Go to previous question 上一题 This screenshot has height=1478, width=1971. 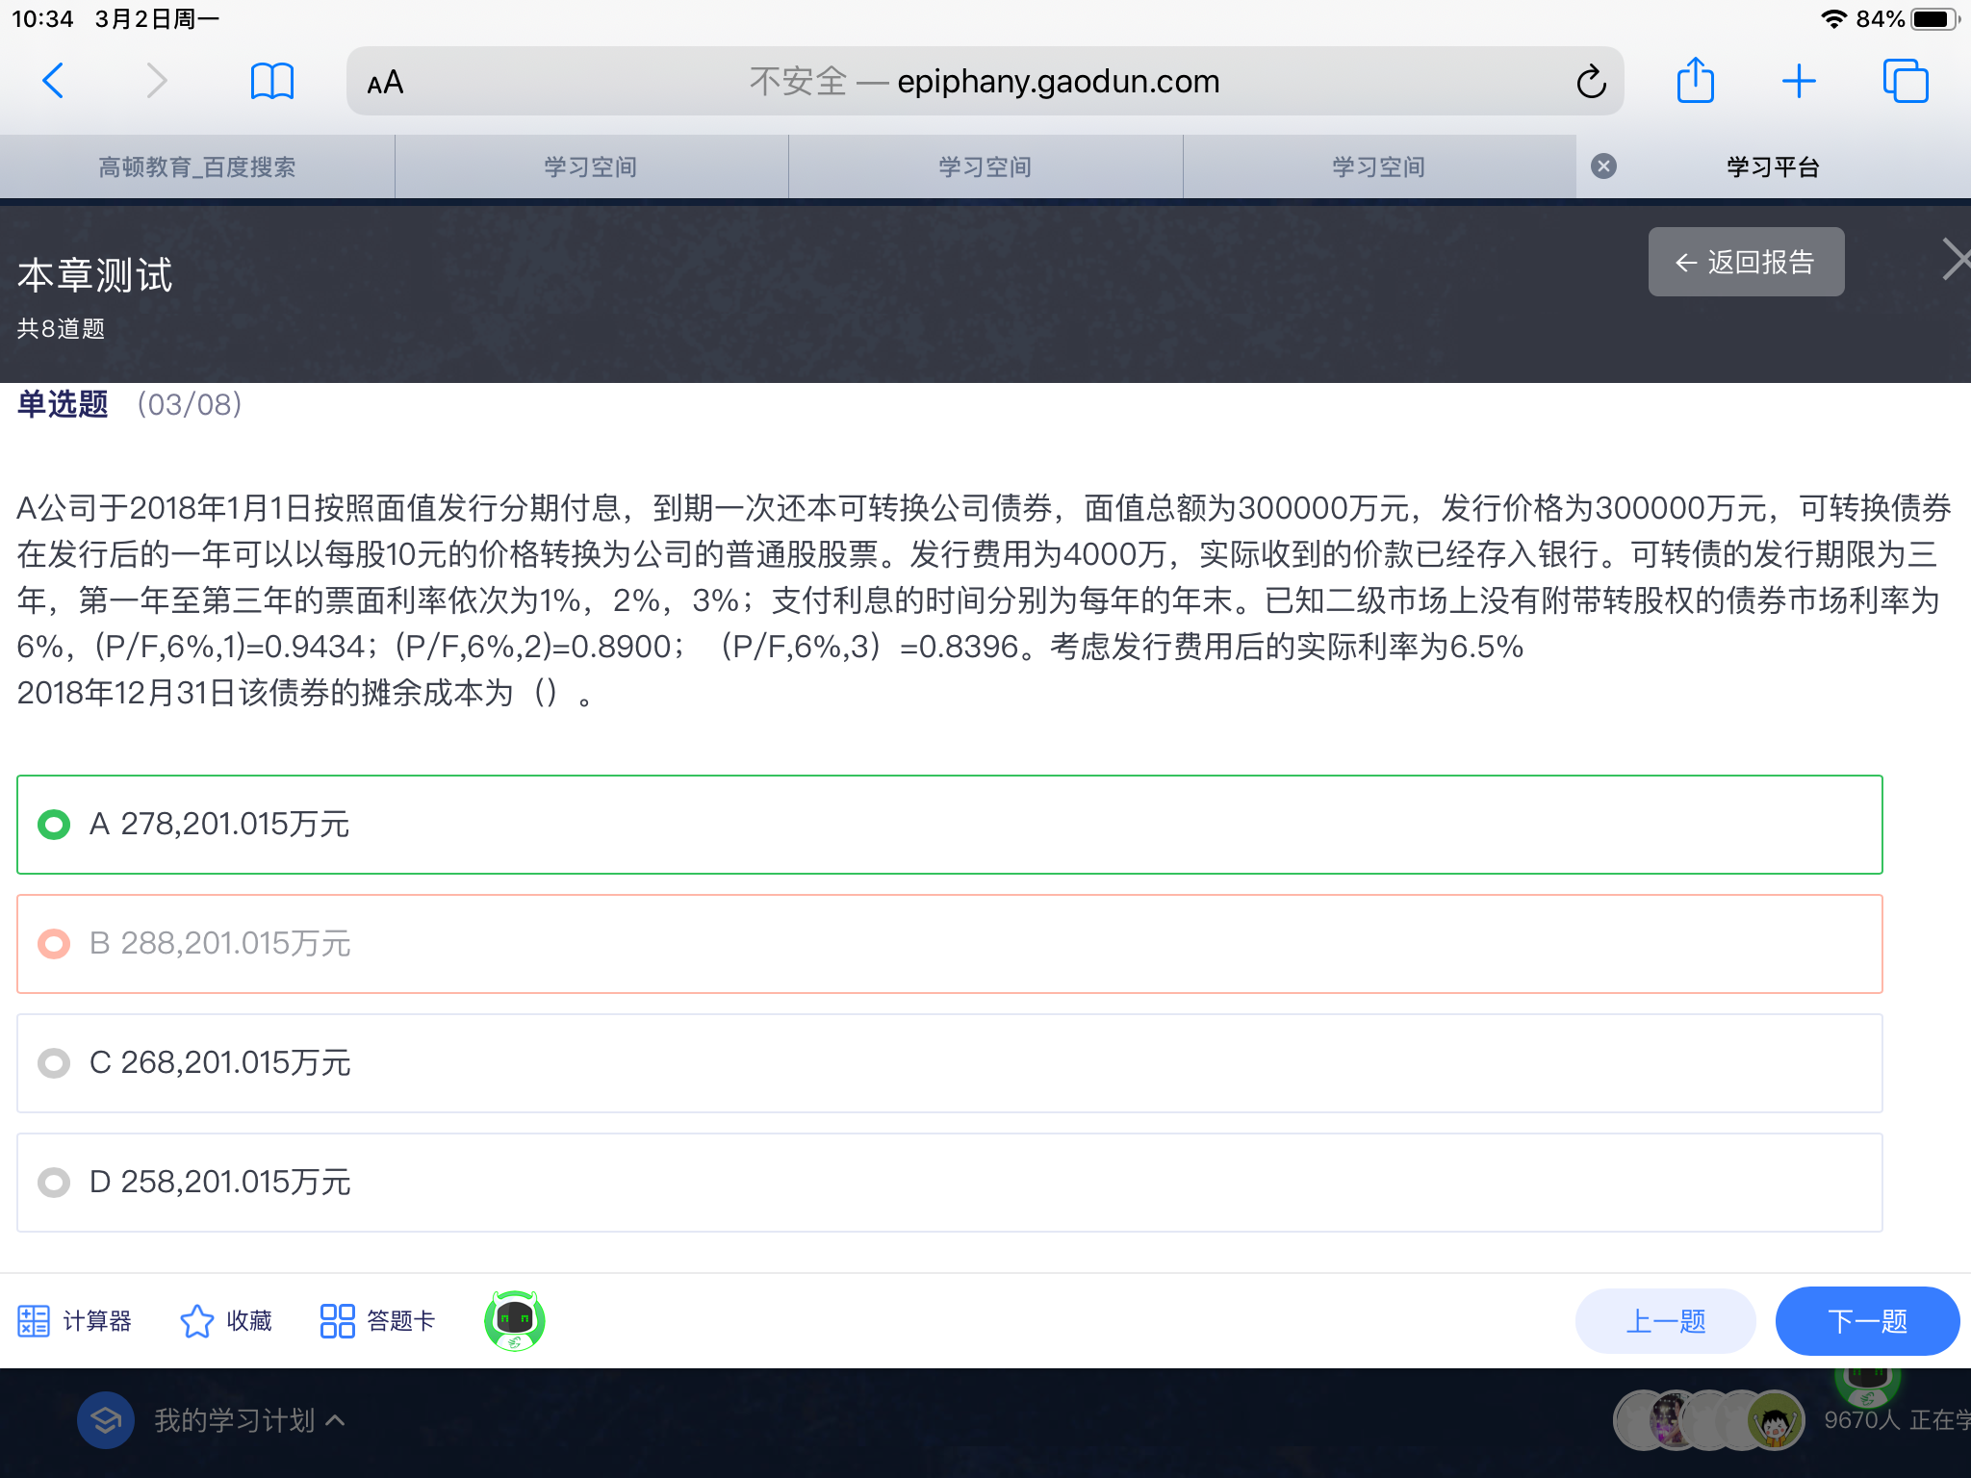(x=1665, y=1321)
